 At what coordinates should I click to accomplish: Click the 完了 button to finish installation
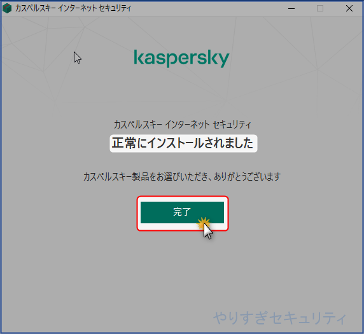(182, 212)
